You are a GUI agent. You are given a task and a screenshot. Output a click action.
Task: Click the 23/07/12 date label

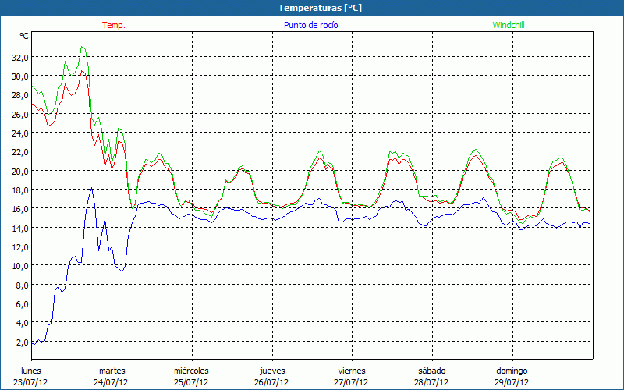(x=31, y=382)
